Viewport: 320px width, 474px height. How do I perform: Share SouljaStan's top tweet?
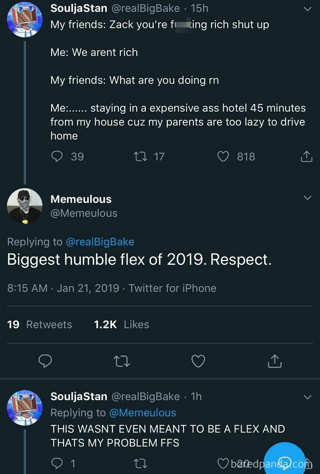coord(307,156)
